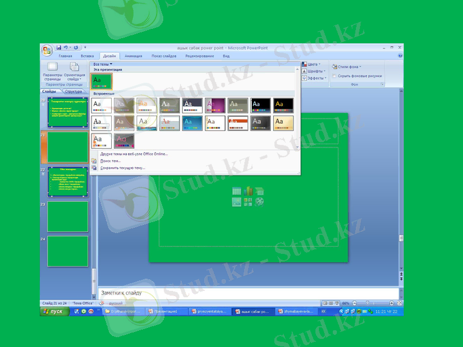Click Другие темы на веб-узле Office Online

click(x=134, y=154)
